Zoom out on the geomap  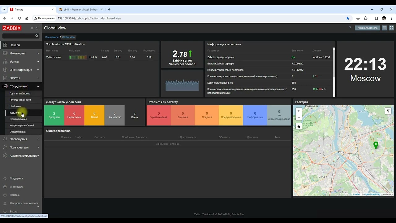pyautogui.click(x=299, y=117)
